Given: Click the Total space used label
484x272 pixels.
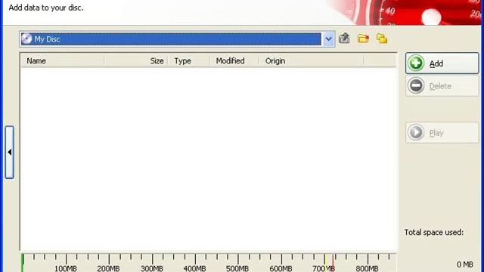Looking at the screenshot, I should [x=434, y=232].
